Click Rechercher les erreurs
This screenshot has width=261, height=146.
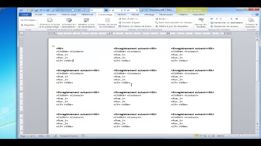pos(224,26)
